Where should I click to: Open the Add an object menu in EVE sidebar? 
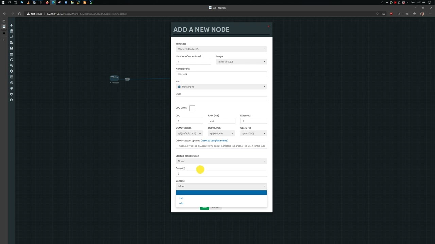11,25
